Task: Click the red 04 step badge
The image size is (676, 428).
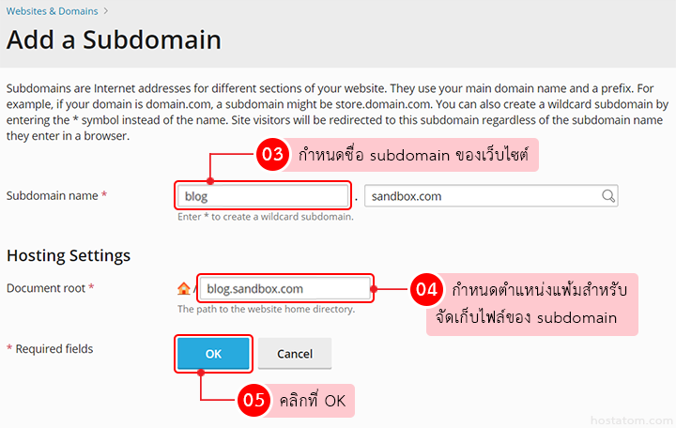Action: [426, 290]
